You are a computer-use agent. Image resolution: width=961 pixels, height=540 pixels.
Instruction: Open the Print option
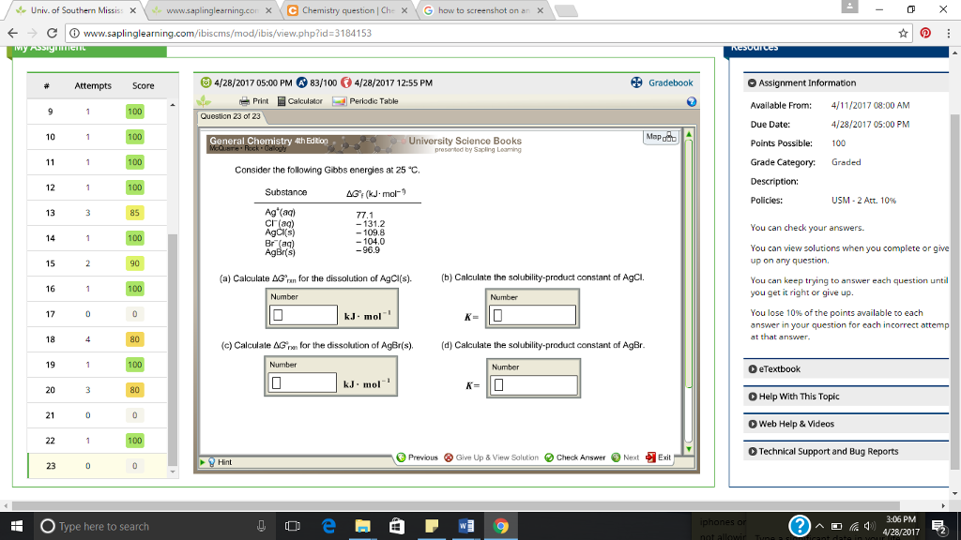tap(253, 101)
